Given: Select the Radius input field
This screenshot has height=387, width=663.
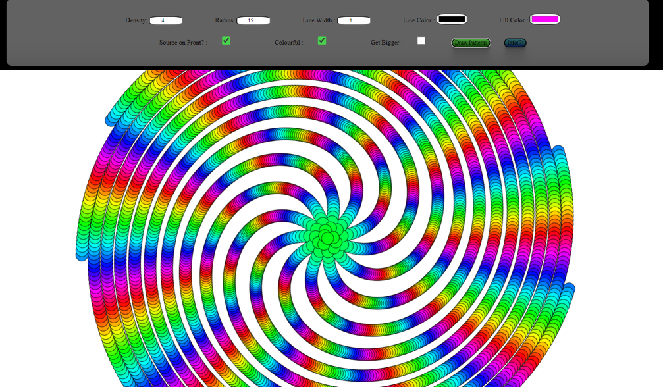Looking at the screenshot, I should tap(253, 20).
